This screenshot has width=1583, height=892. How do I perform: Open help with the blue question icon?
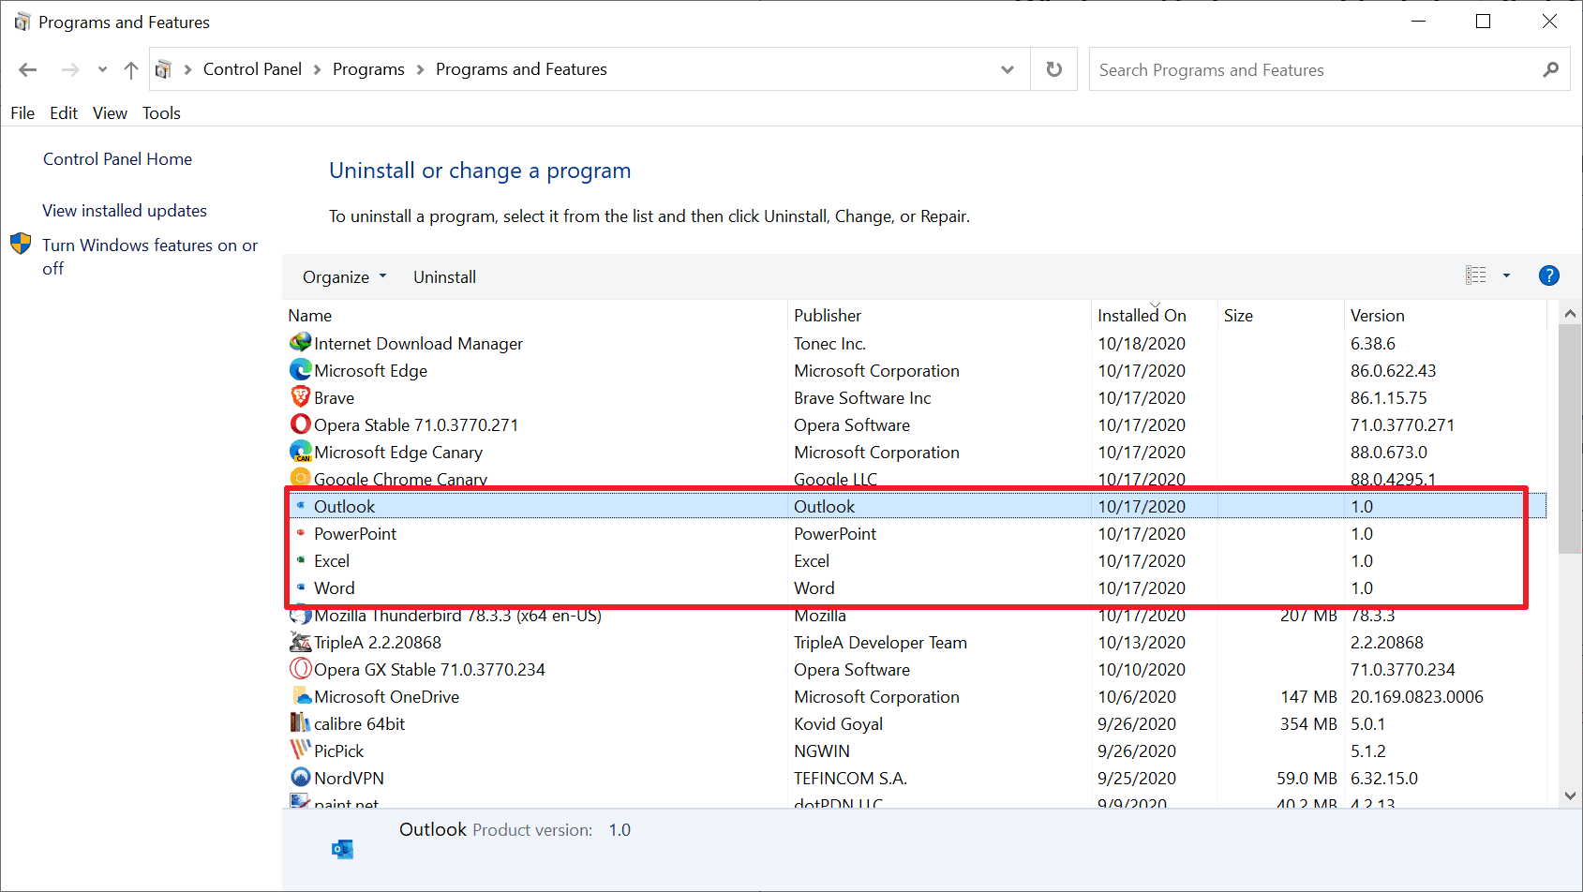click(1549, 275)
